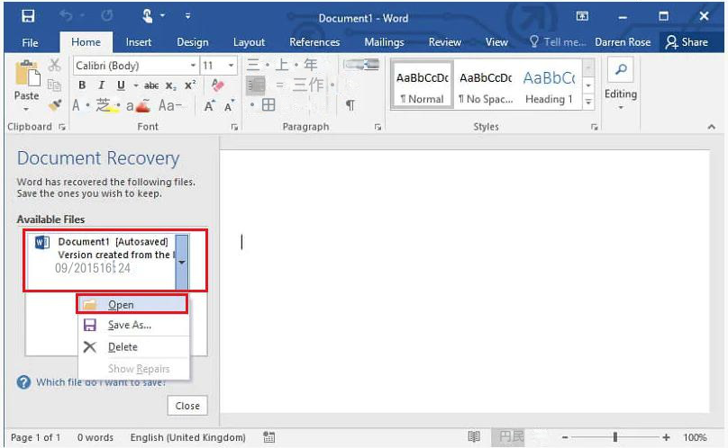
Task: Click the Undo arrow in the title bar
Action: (x=66, y=17)
